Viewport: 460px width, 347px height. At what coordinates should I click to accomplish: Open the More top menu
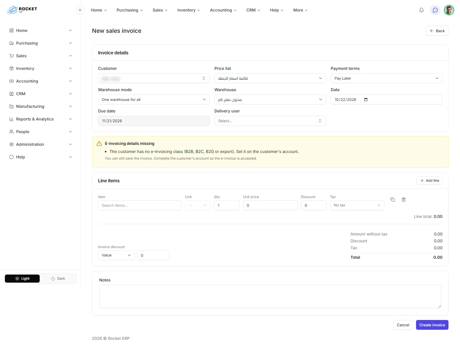pyautogui.click(x=300, y=10)
